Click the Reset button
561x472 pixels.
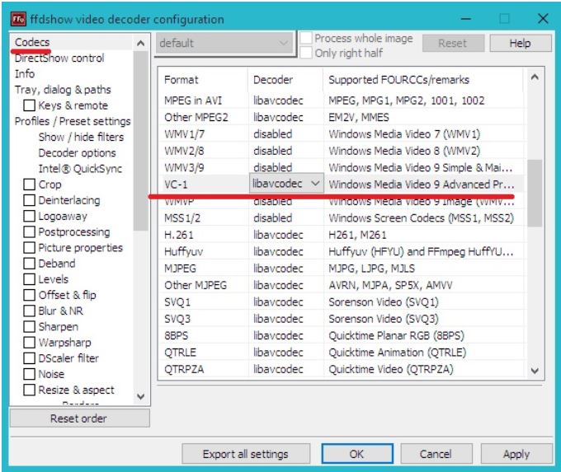point(453,43)
